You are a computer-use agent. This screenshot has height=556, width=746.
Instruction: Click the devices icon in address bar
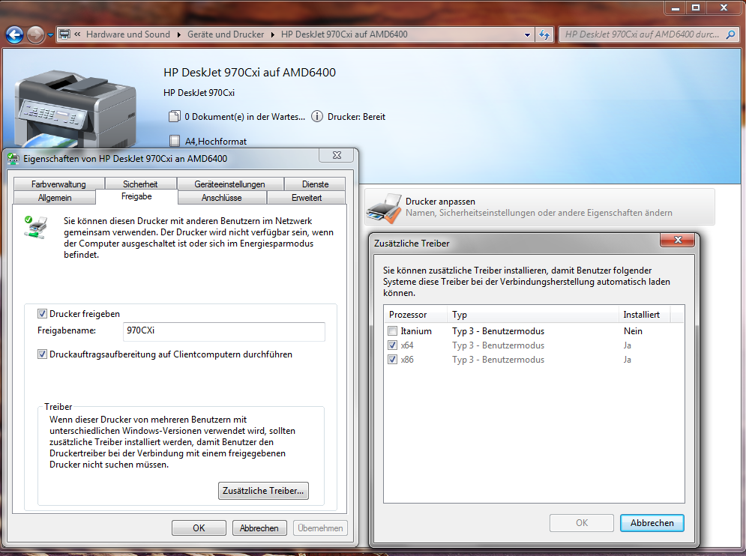click(64, 34)
